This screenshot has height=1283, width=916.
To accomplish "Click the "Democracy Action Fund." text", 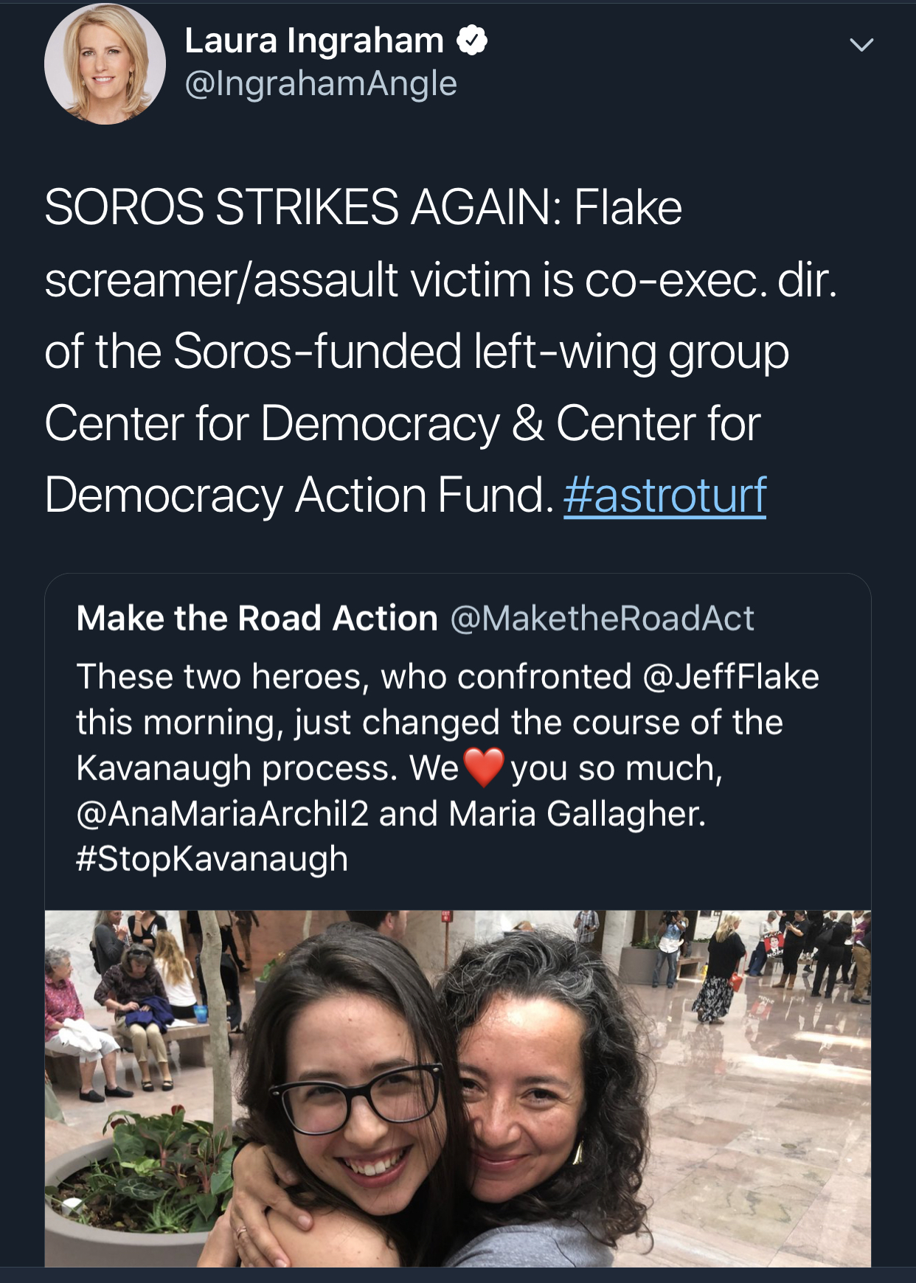I will click(x=299, y=494).
